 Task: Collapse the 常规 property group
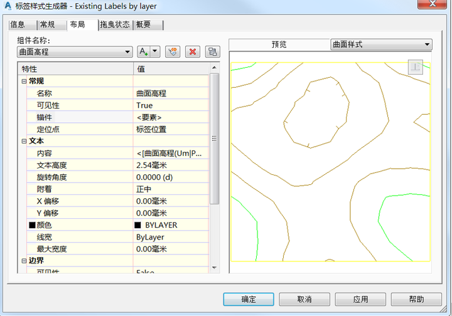point(24,82)
